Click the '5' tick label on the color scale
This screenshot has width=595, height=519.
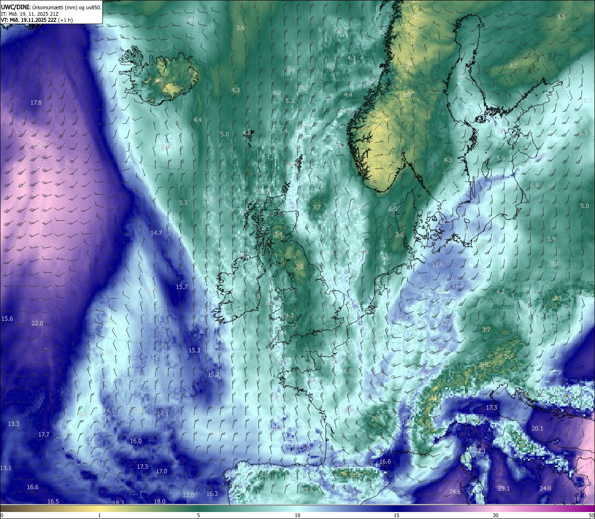click(198, 515)
